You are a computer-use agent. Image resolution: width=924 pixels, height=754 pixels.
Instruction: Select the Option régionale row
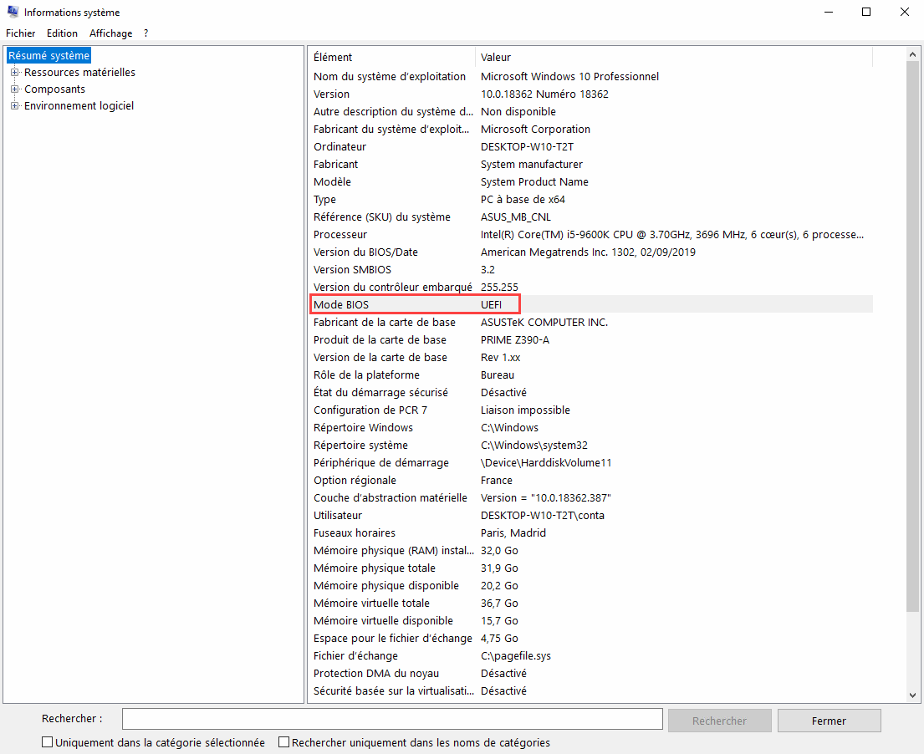coord(591,480)
